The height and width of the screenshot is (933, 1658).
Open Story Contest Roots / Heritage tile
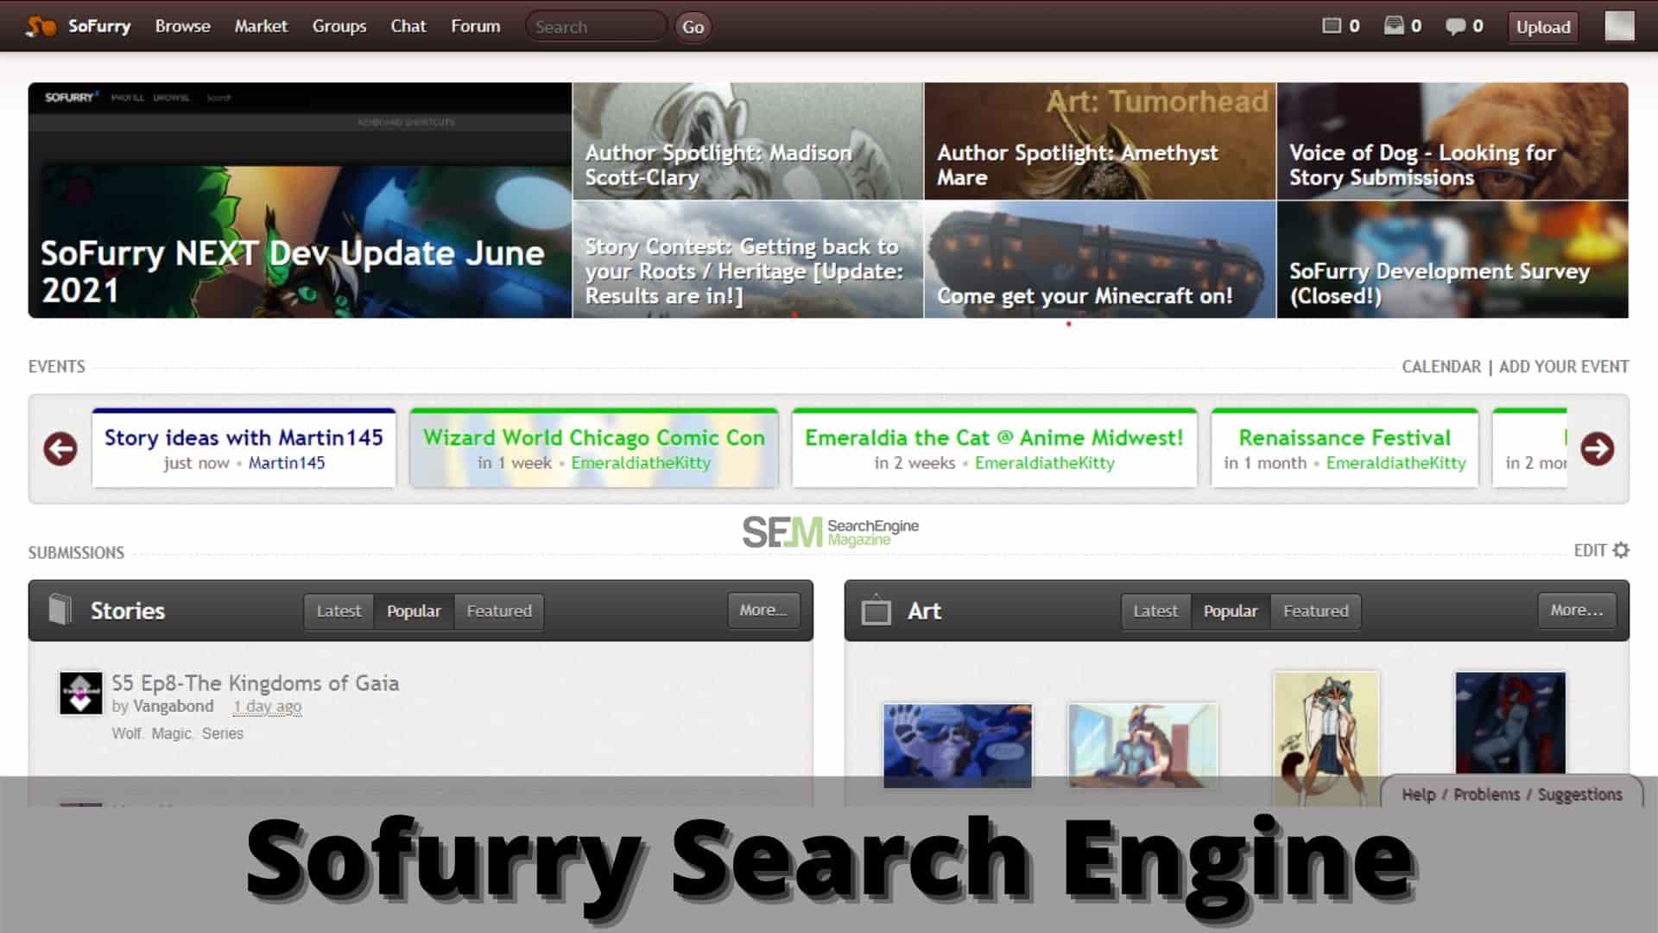click(x=748, y=260)
